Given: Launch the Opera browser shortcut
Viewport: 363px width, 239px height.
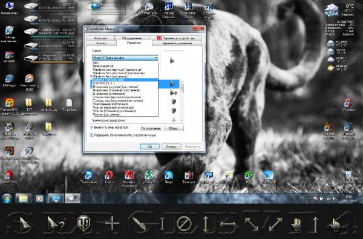Looking at the screenshot, I should click(x=109, y=177).
